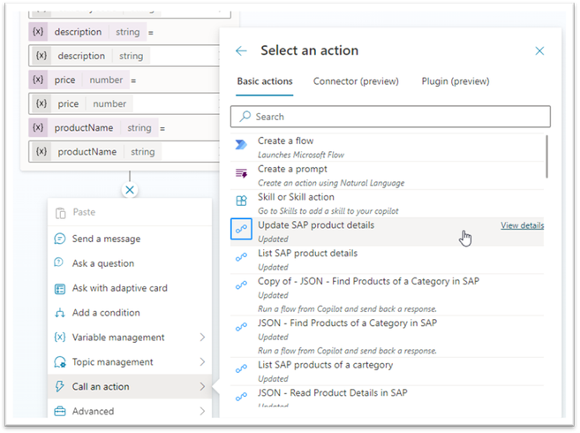Click the Skill or Skill action icon
The width and height of the screenshot is (580, 433).
pos(241,201)
